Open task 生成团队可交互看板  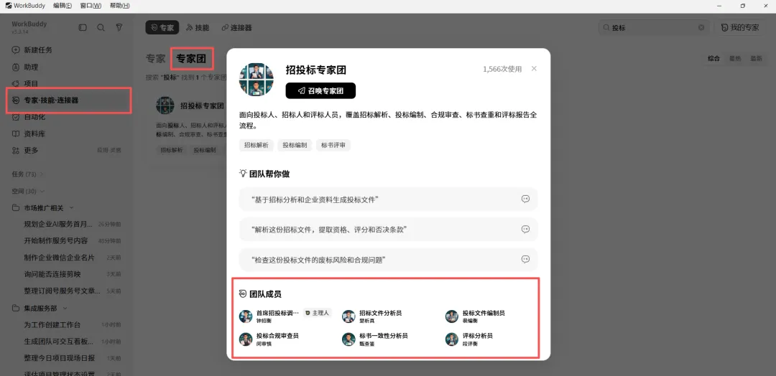click(58, 342)
